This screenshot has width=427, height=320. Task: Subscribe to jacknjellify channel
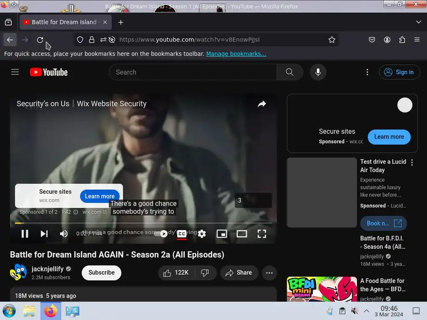tap(101, 272)
